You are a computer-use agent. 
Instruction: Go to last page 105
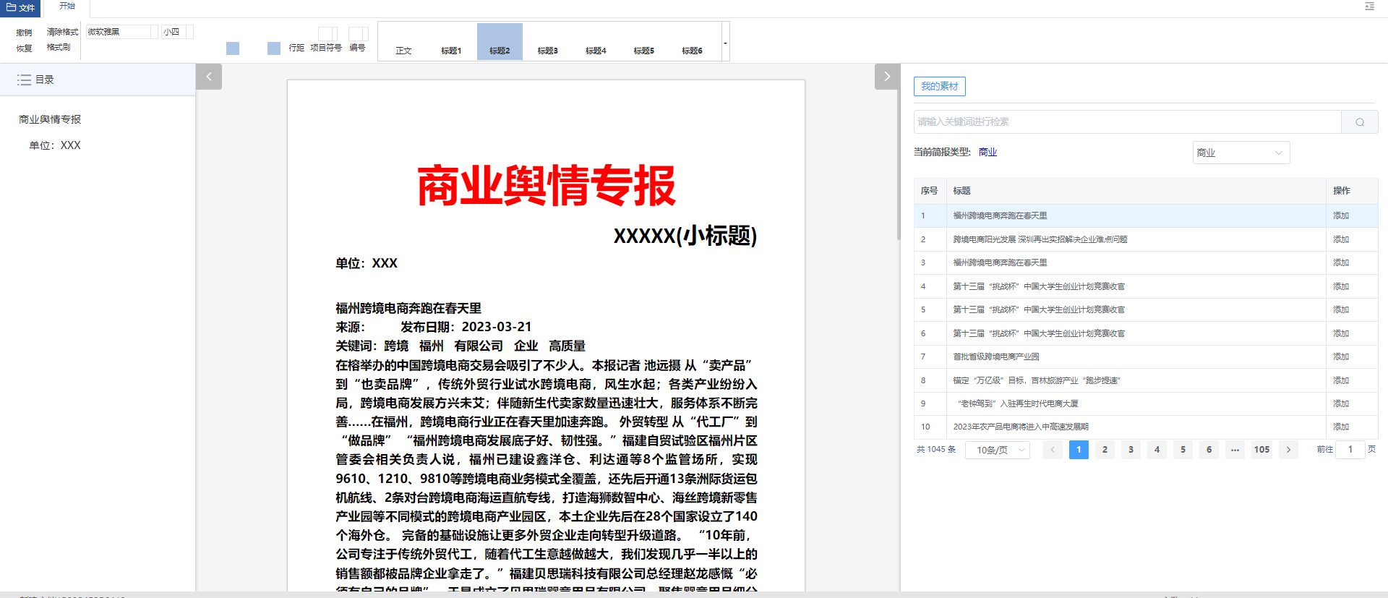click(x=1261, y=450)
